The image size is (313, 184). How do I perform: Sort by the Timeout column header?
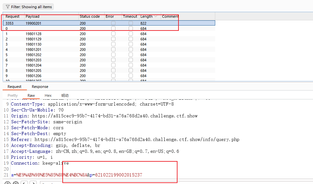pos(130,16)
